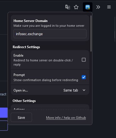The width and height of the screenshot is (116, 138).
Task: Focus the Home Server Domain input field
Action: point(50,34)
